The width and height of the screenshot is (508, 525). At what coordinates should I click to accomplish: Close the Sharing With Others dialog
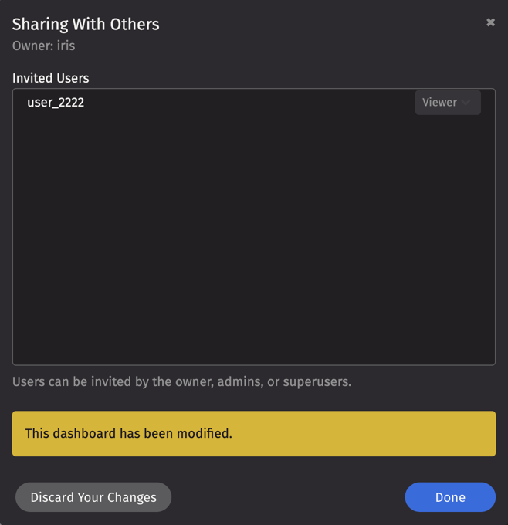490,23
